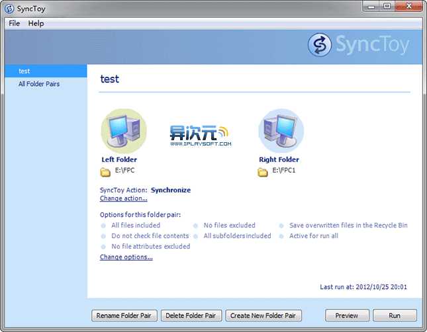This screenshot has width=427, height=332.
Task: Open the Help menu
Action: tap(36, 23)
